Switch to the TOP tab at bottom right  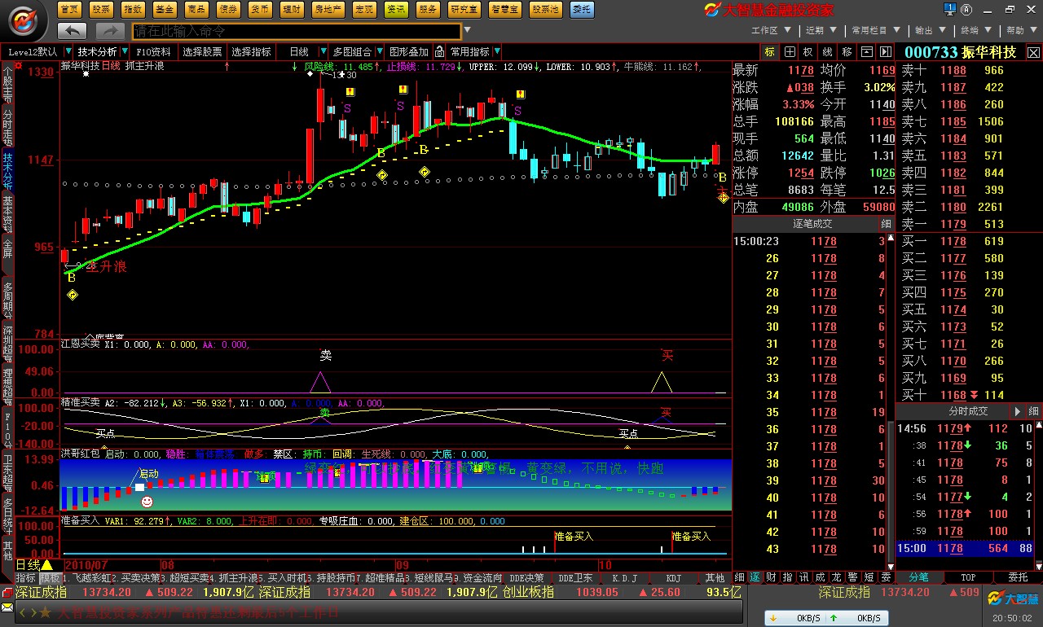tap(968, 577)
